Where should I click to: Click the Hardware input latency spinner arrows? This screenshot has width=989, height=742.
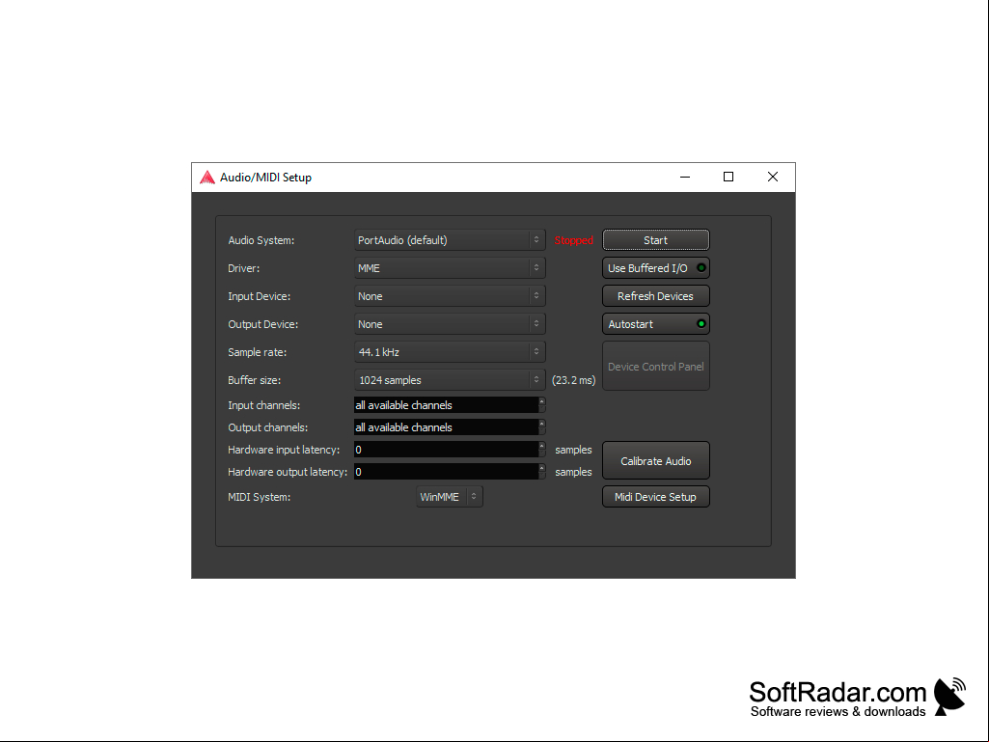click(x=542, y=450)
